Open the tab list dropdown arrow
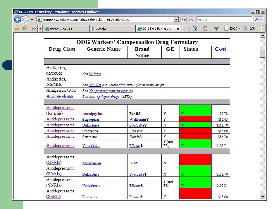Image resolution: width=279 pixels, height=209 pixels. click(40, 29)
